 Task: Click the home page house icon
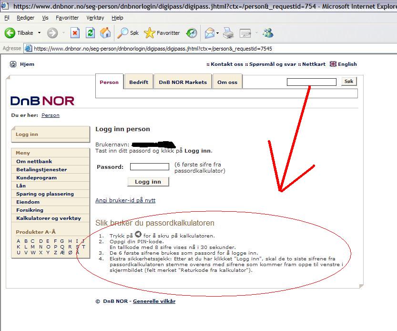105,33
